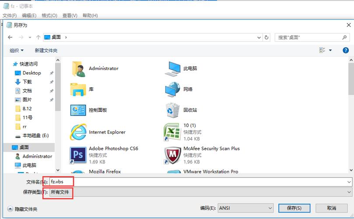Image resolution: width=354 pixels, height=219 pixels.
Task: Select 快速访问 quick access header
Action: (25, 64)
